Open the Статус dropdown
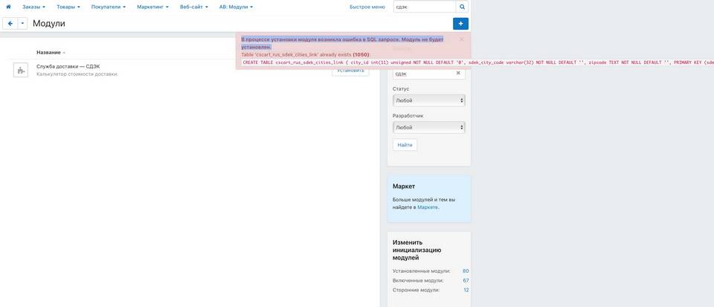Viewport: 714px width, 307px height. coord(428,100)
